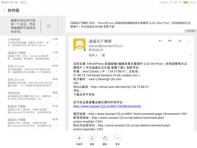Open the 京东JD.com email at 09:52
Screen dimensions: 197x148
(33, 83)
